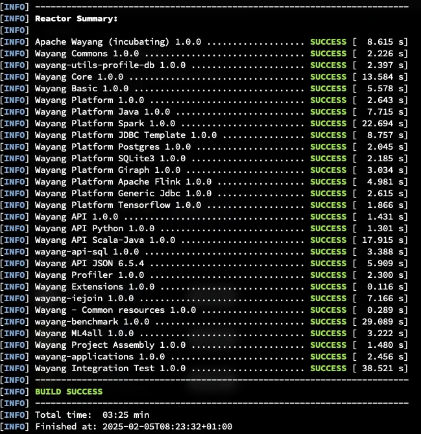
Task: Click 'Wayang Platform Java 1.0.0' text
Action: click(102, 112)
